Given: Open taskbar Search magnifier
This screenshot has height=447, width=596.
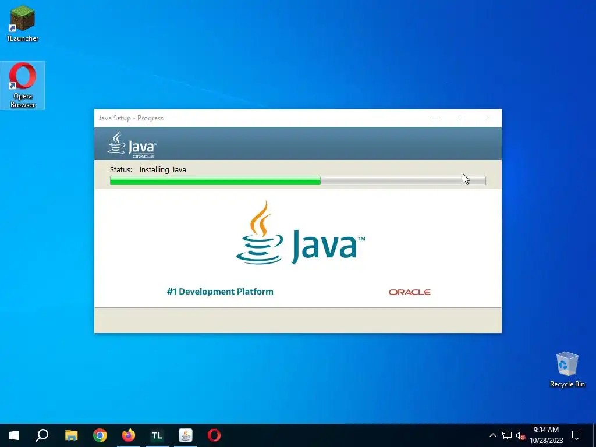Looking at the screenshot, I should pos(42,435).
